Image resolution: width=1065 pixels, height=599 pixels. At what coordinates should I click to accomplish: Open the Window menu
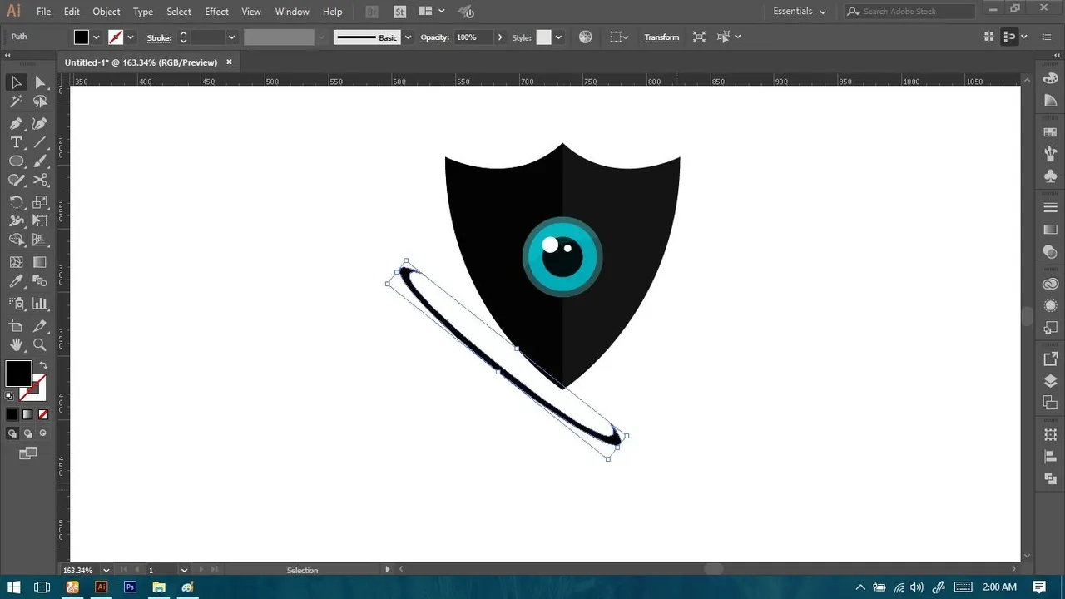292,12
